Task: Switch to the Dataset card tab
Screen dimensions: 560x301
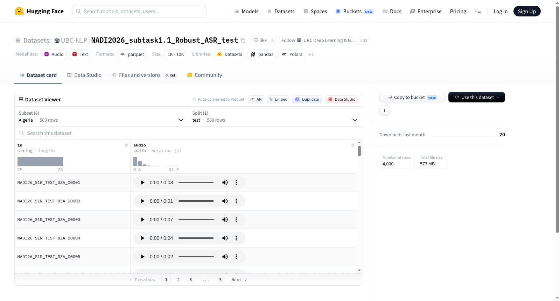Action: [38, 75]
